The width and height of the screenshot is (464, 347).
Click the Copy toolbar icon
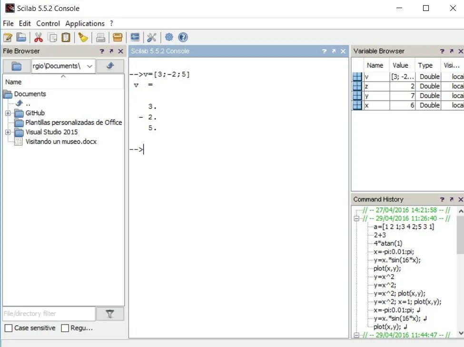point(53,37)
